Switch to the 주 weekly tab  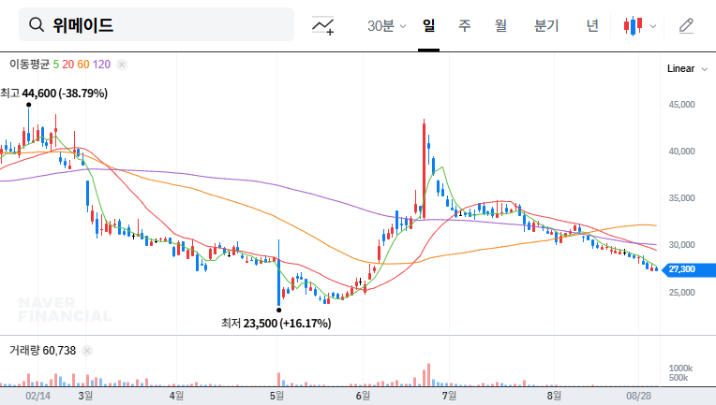[465, 25]
